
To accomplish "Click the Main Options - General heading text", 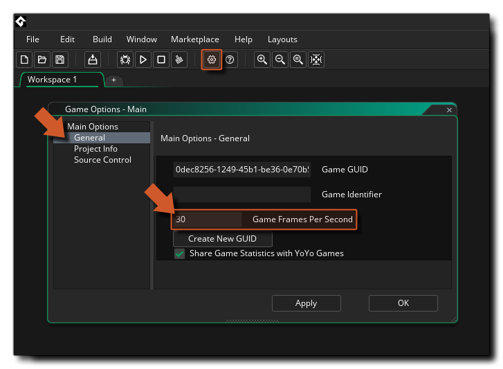I will (205, 138).
